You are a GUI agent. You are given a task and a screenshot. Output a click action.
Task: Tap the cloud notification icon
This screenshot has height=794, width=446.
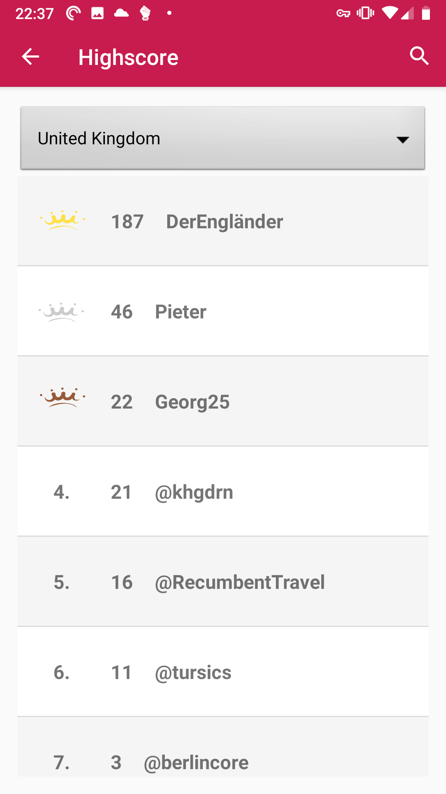point(121,13)
